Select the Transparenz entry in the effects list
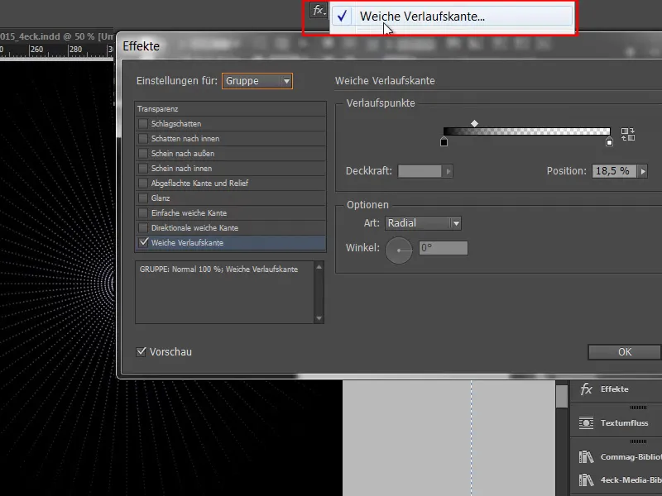 pos(231,109)
